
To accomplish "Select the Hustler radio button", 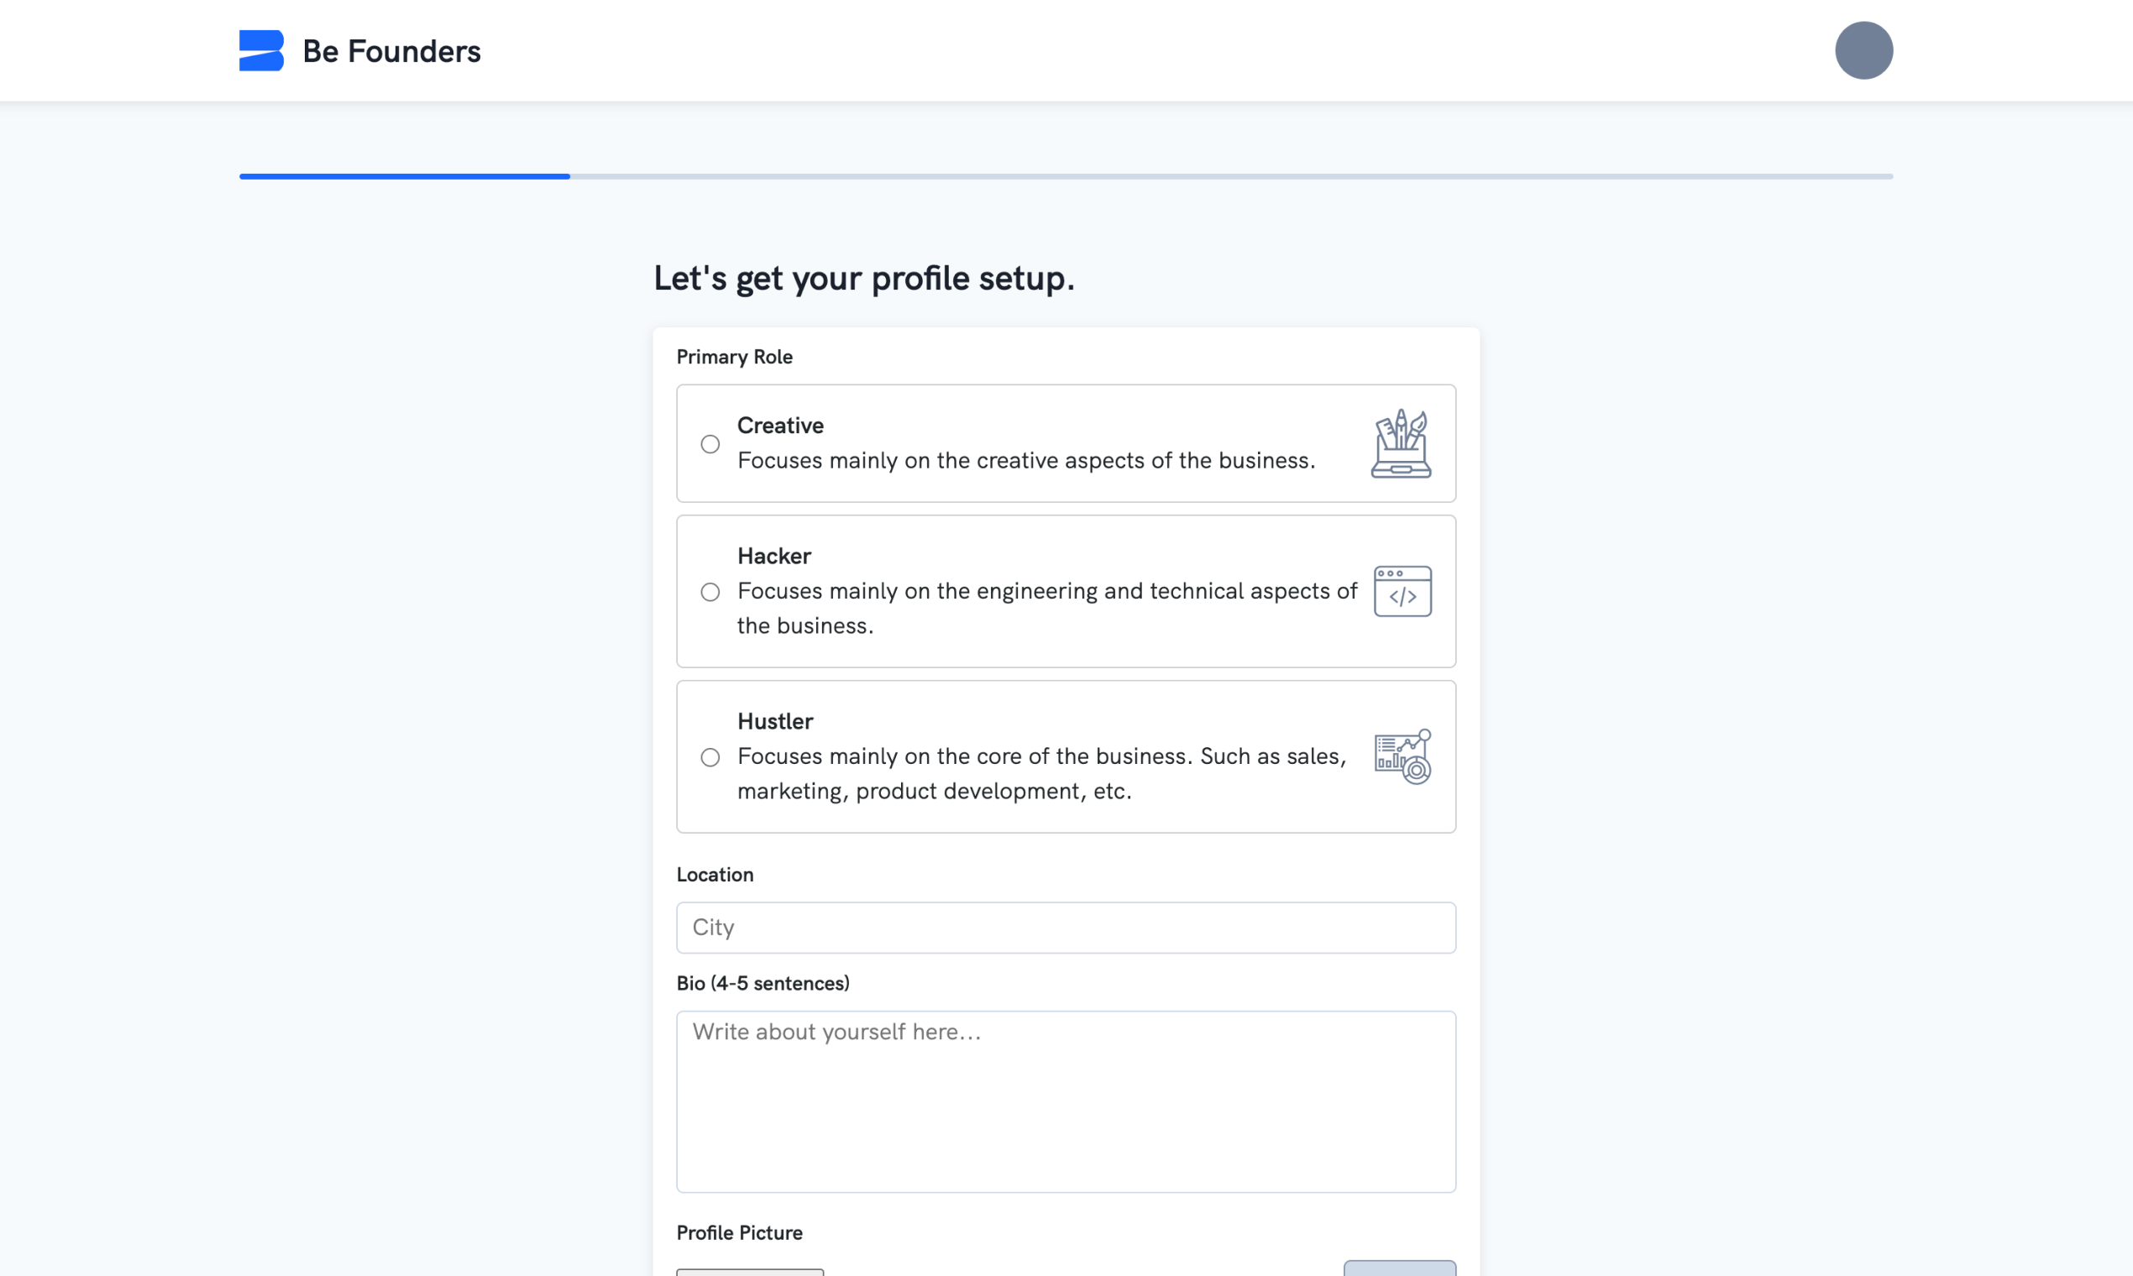I will 710,757.
